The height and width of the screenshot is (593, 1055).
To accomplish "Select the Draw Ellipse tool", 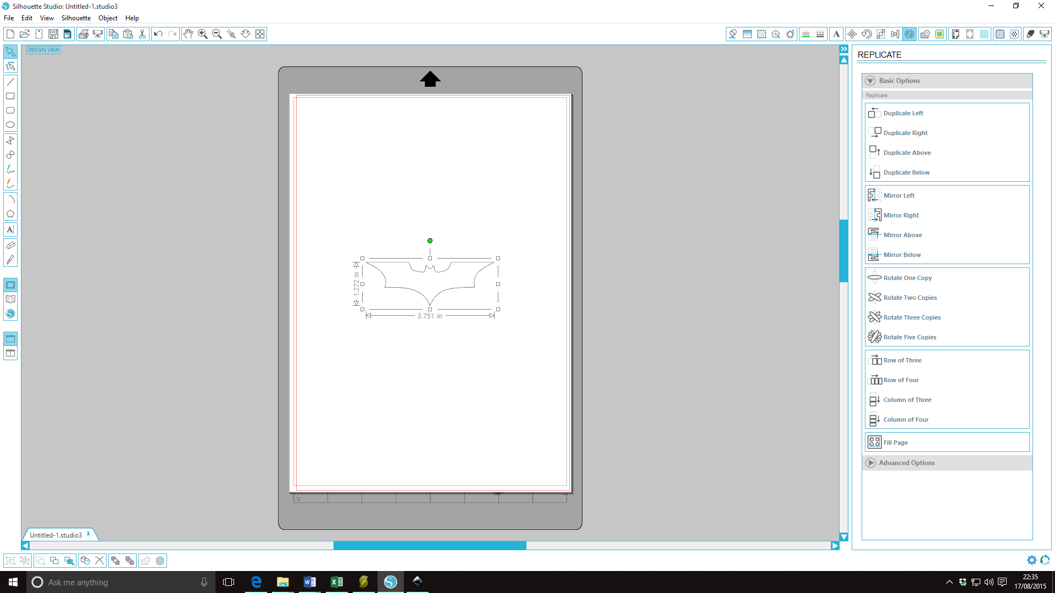I will pyautogui.click(x=10, y=125).
